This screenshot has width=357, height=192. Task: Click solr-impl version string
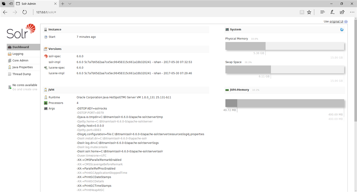pos(134,62)
